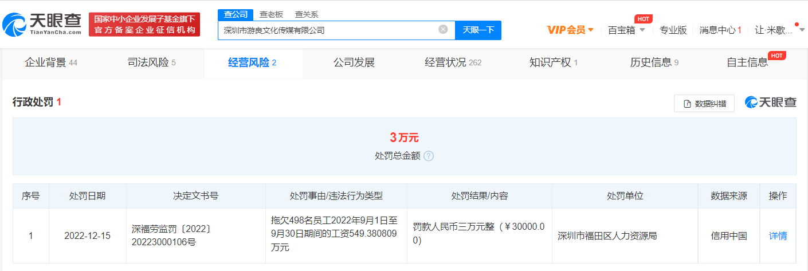Click 详情 link in the penalty row
Screen dimensions: 808x271
coord(778,235)
